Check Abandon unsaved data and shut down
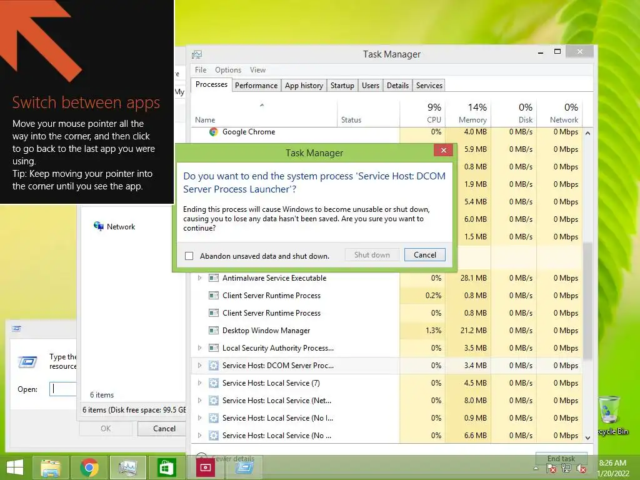Viewport: 640px width, 480px height. pos(189,256)
